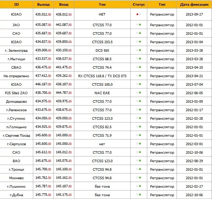
Task: Click the Не определено ID cell
Action: pos(16,76)
